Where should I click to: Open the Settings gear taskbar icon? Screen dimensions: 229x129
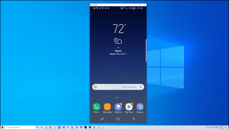click(x=94, y=127)
